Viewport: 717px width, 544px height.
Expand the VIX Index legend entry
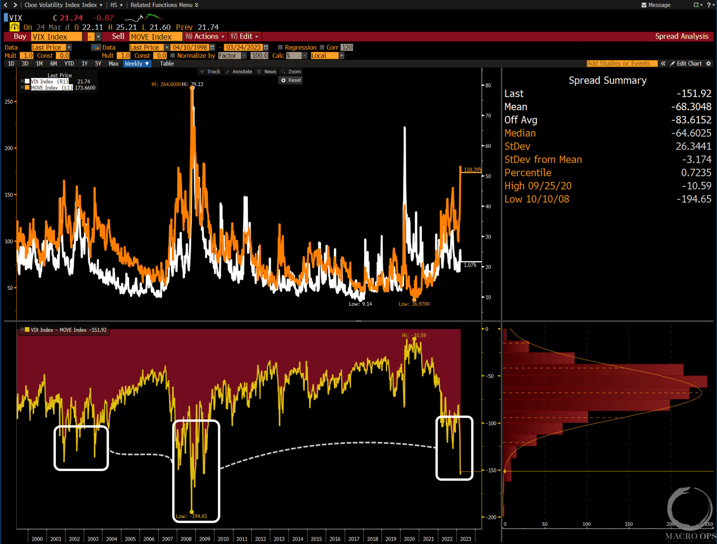coord(22,82)
